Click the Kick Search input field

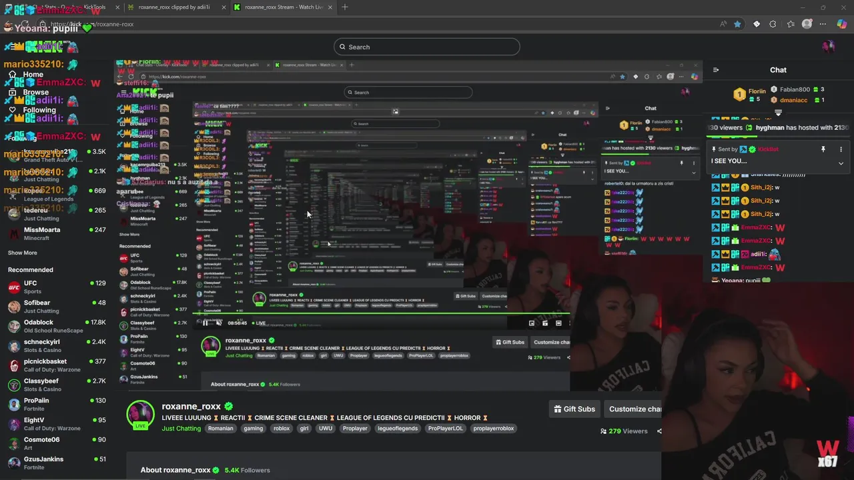tap(427, 47)
